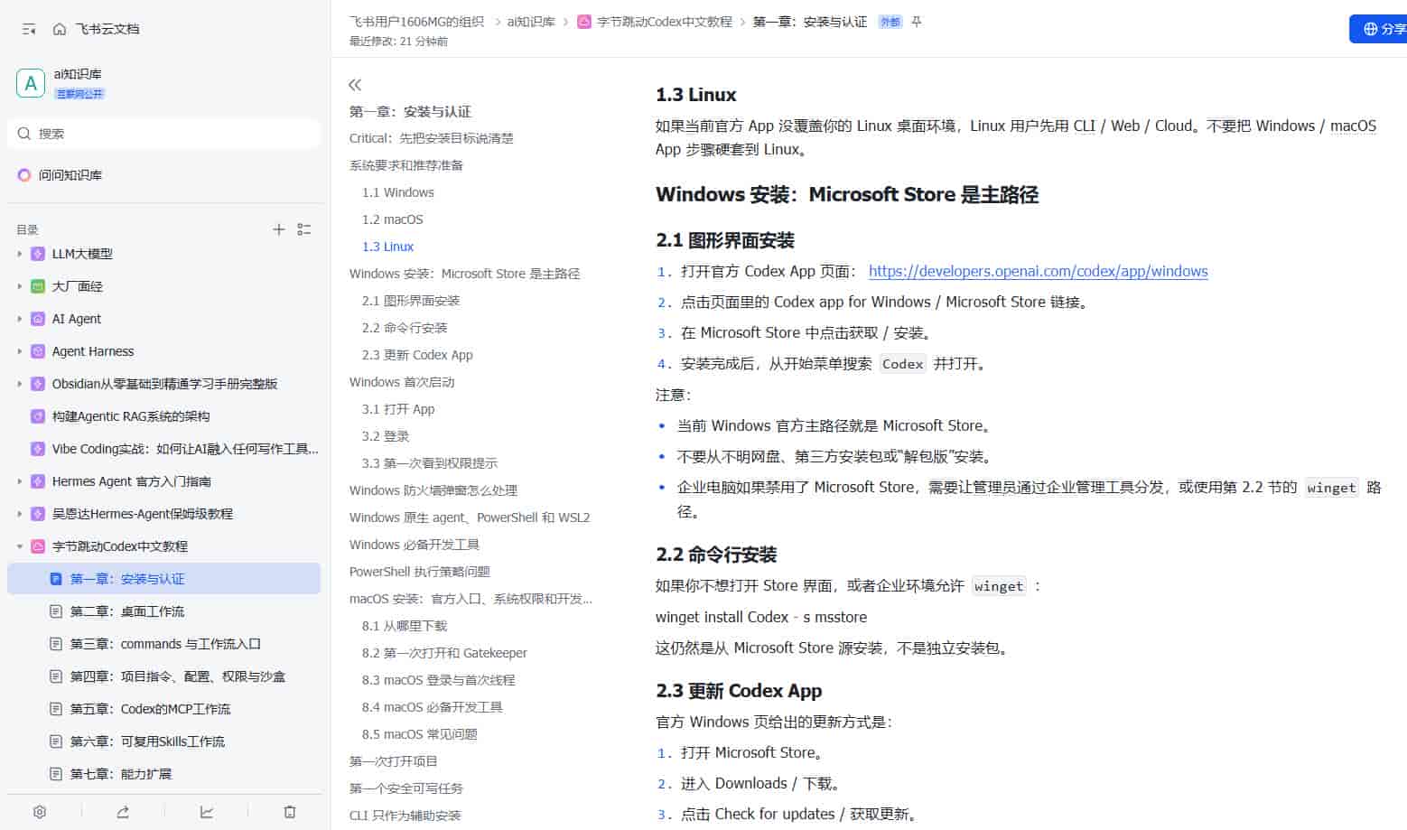This screenshot has height=830, width=1407.
Task: Go to 飞书用户1606MG的组织 breadcrumb
Action: click(416, 22)
